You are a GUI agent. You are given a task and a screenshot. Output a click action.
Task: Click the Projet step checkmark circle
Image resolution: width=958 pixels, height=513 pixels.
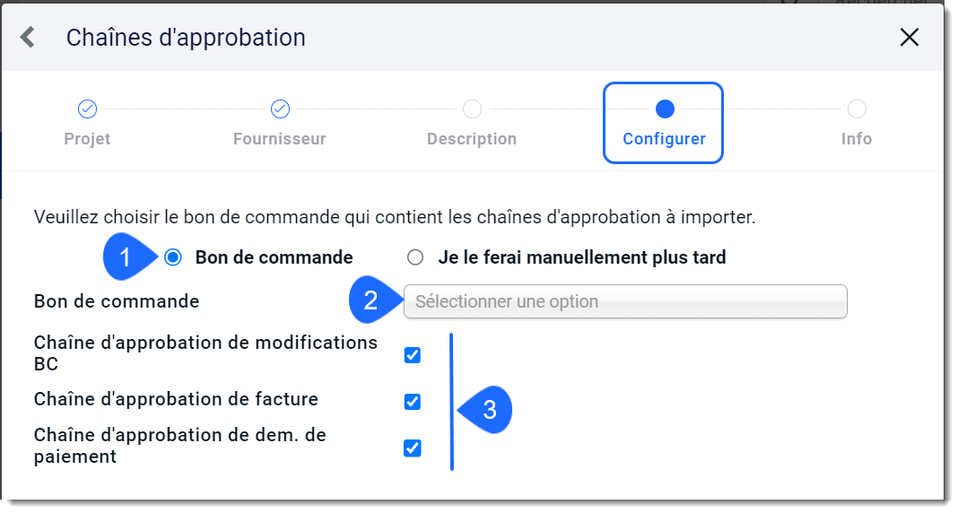click(87, 109)
